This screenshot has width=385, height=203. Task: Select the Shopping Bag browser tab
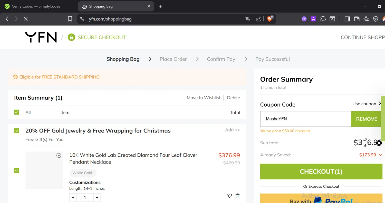(x=116, y=6)
